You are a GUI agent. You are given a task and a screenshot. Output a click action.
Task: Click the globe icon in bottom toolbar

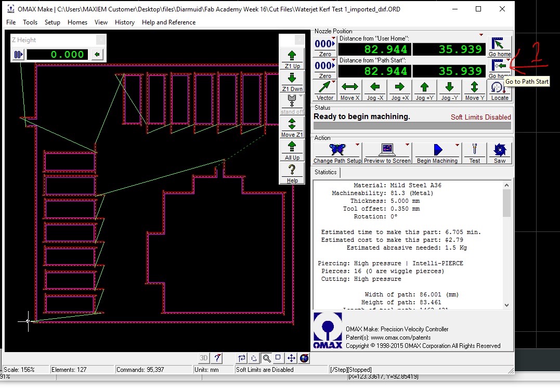(x=304, y=358)
